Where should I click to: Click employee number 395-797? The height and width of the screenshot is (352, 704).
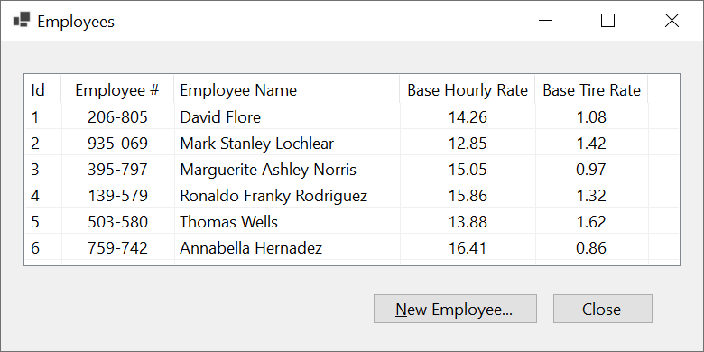pos(117,170)
